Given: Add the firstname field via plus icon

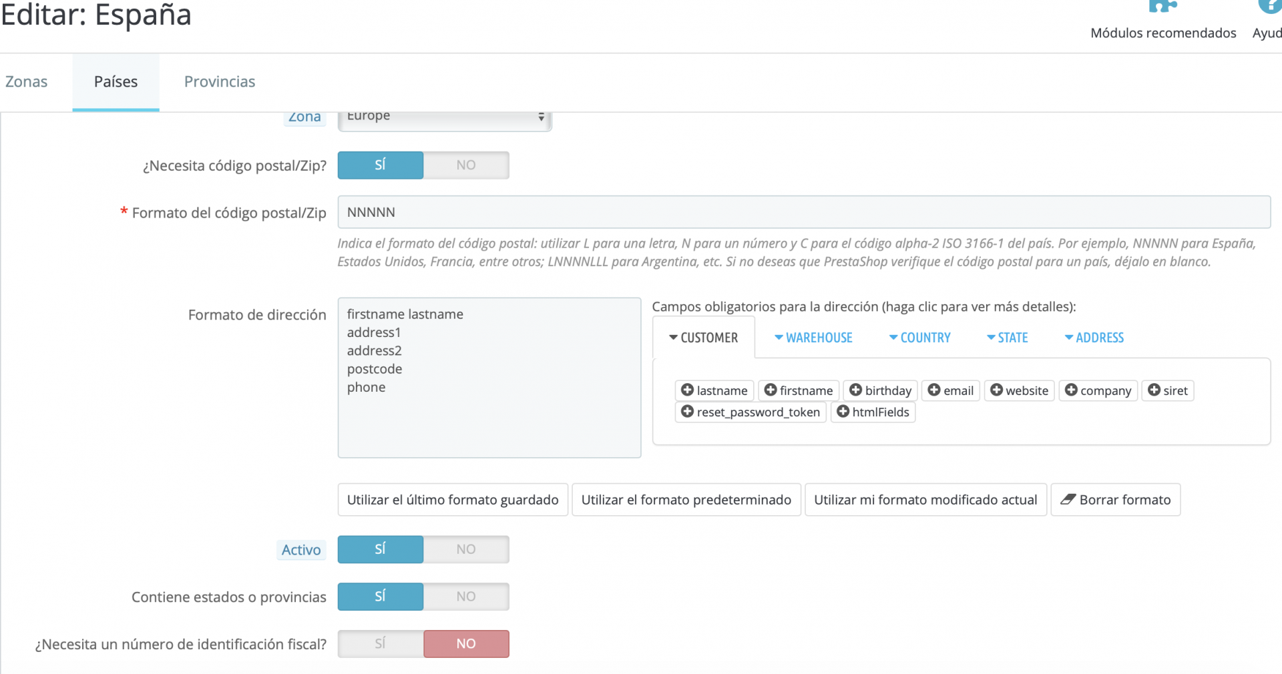Looking at the screenshot, I should click(771, 390).
